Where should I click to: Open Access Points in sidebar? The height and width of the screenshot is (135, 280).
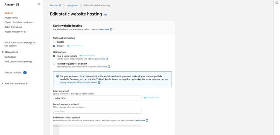point(11,17)
